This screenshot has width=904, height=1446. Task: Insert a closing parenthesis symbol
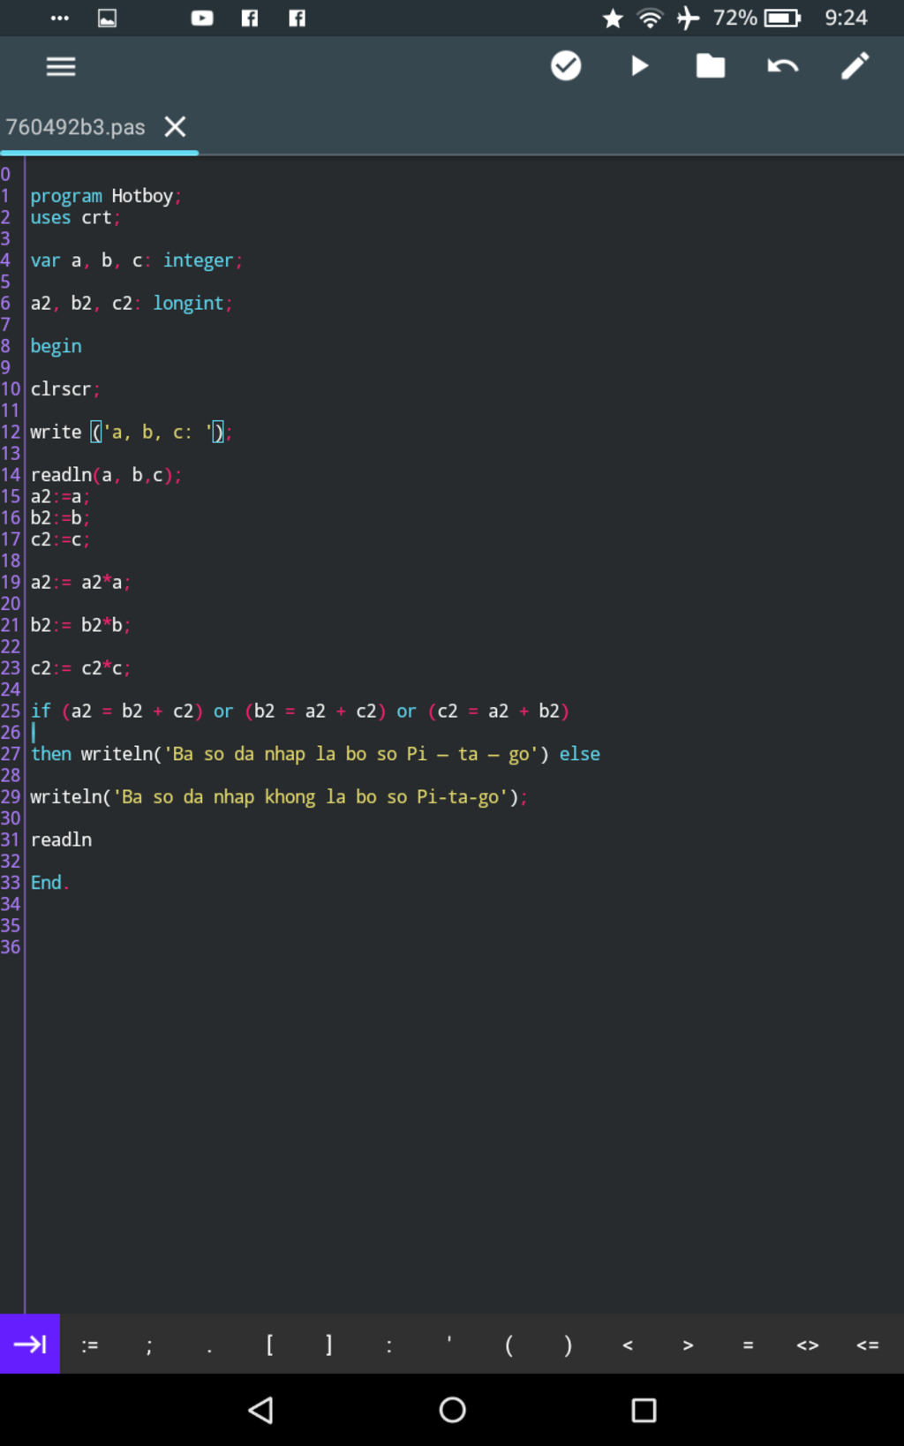point(569,1344)
